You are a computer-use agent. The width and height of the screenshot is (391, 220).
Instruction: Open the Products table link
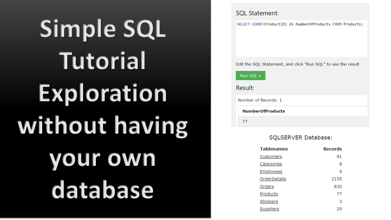coord(269,194)
